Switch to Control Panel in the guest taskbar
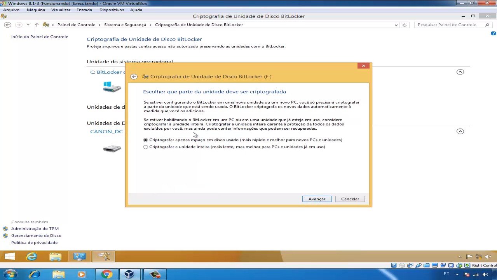Image resolution: width=497 pixels, height=280 pixels. click(80, 256)
